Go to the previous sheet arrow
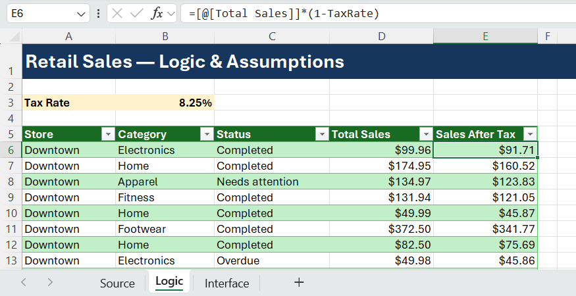 pyautogui.click(x=24, y=282)
